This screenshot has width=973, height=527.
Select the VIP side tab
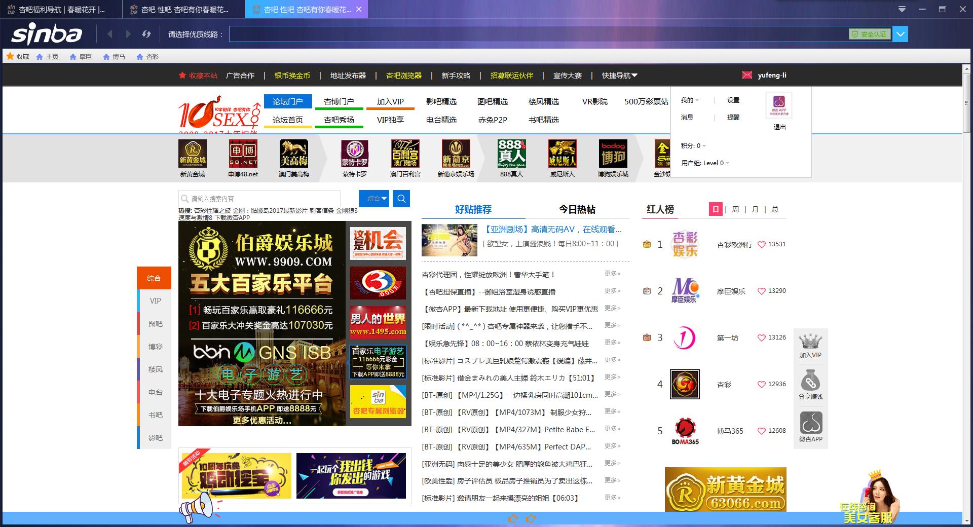(x=154, y=300)
